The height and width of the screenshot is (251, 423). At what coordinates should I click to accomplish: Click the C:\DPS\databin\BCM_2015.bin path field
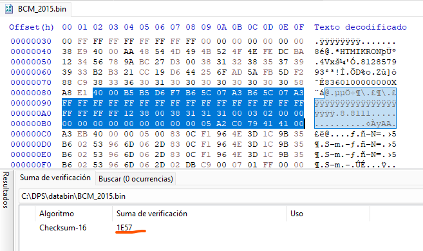coord(221,196)
